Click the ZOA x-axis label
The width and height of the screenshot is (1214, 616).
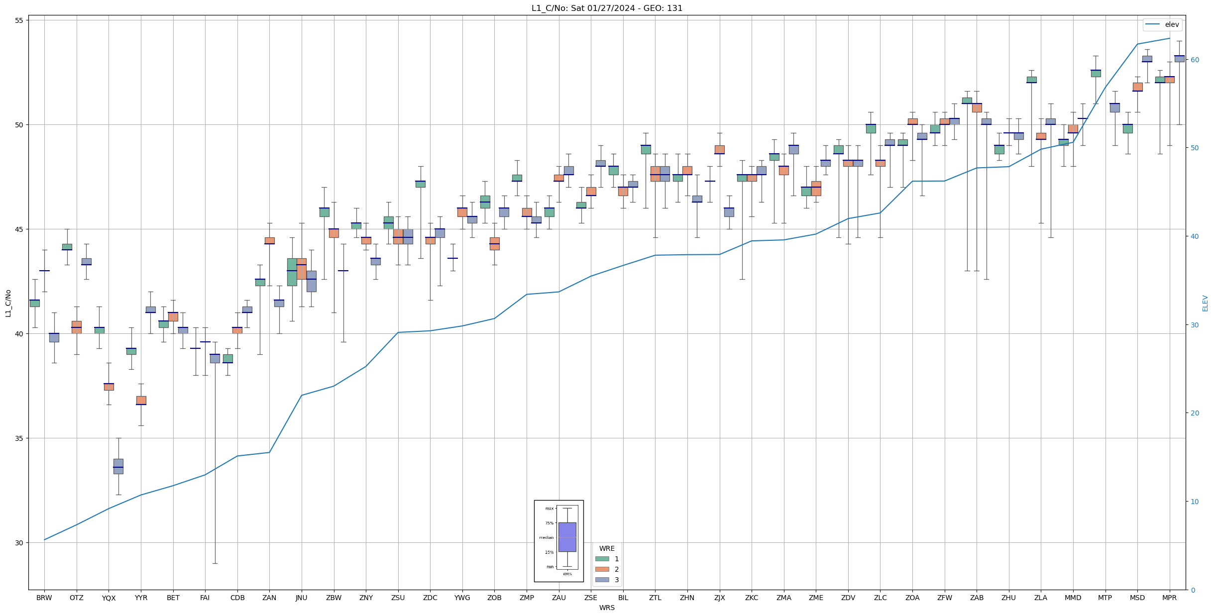(912, 598)
